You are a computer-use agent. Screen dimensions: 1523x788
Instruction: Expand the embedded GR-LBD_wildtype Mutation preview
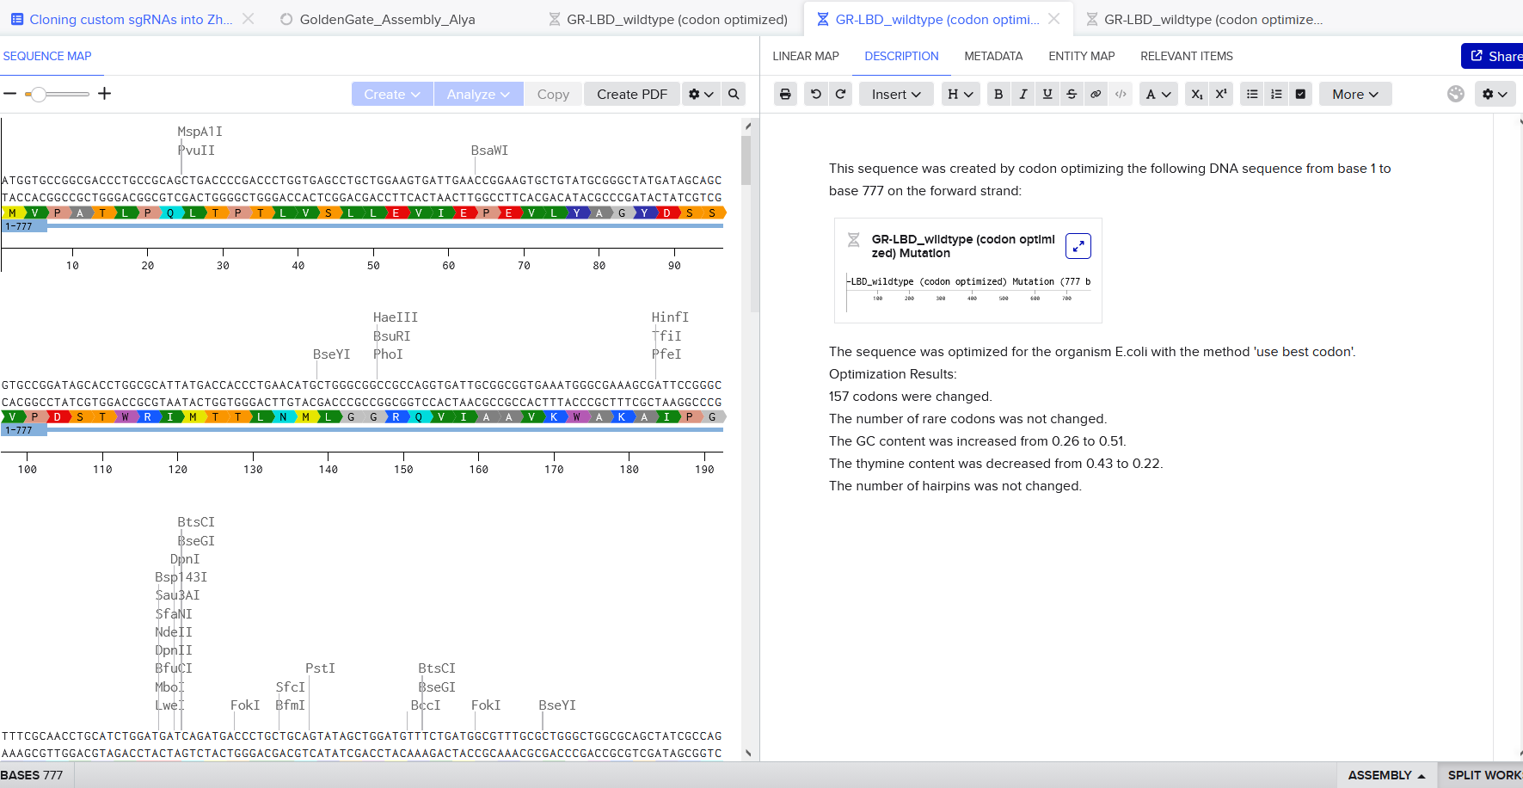(1078, 247)
